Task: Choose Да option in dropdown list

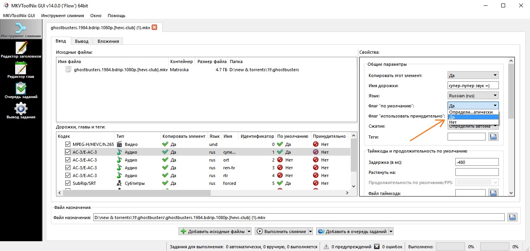Action: (x=473, y=117)
